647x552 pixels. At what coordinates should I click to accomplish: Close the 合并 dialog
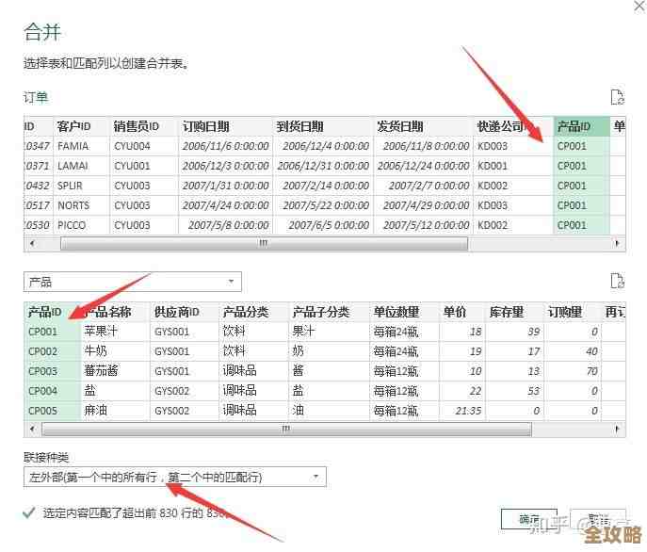639,7
